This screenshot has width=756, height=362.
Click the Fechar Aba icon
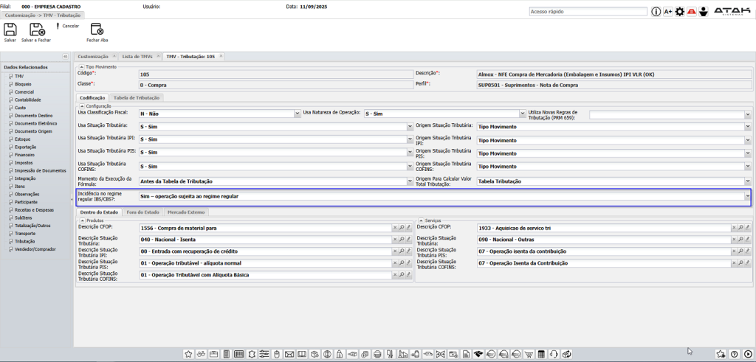97,30
